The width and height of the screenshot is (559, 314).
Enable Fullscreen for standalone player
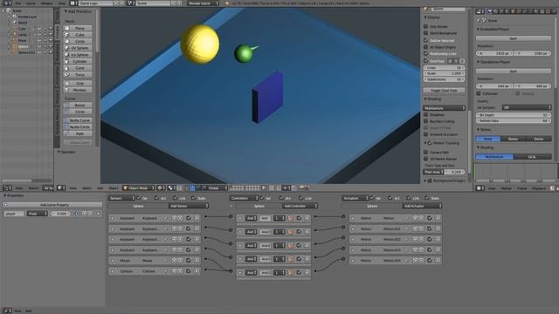(479, 93)
